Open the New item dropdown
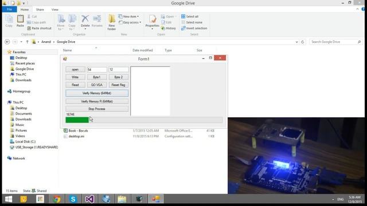 (128, 17)
